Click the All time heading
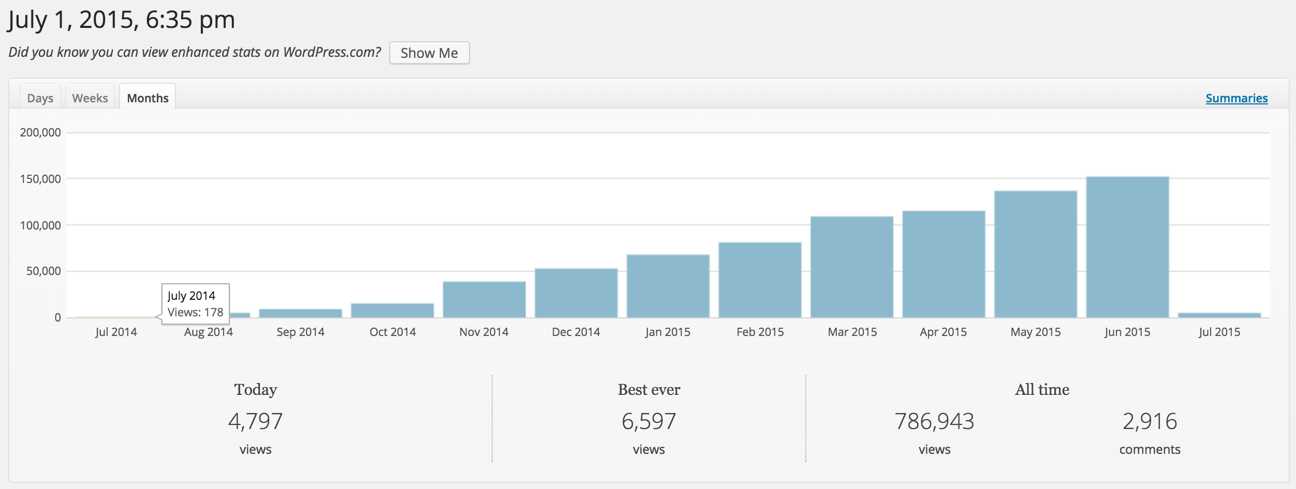 1042,389
